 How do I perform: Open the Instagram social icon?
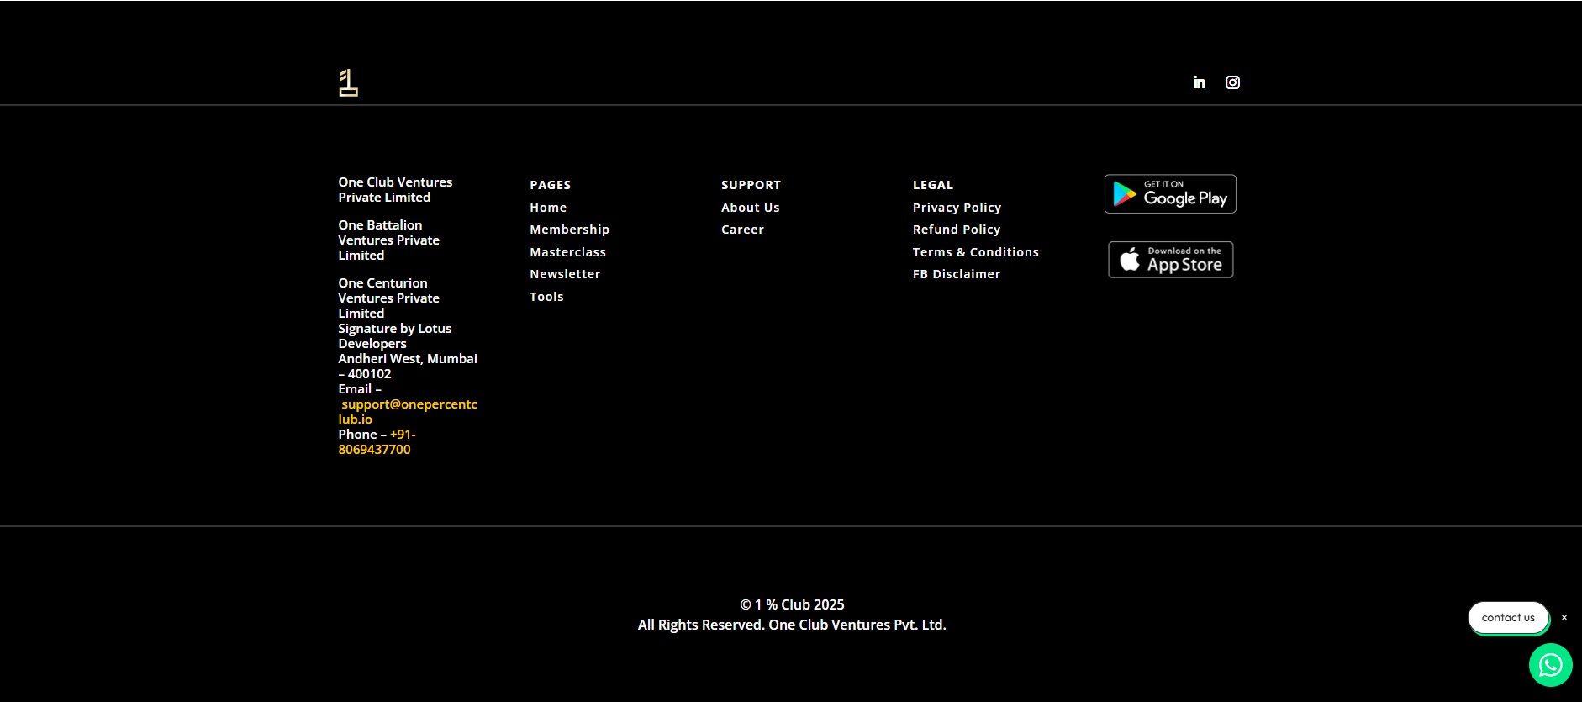(1232, 82)
